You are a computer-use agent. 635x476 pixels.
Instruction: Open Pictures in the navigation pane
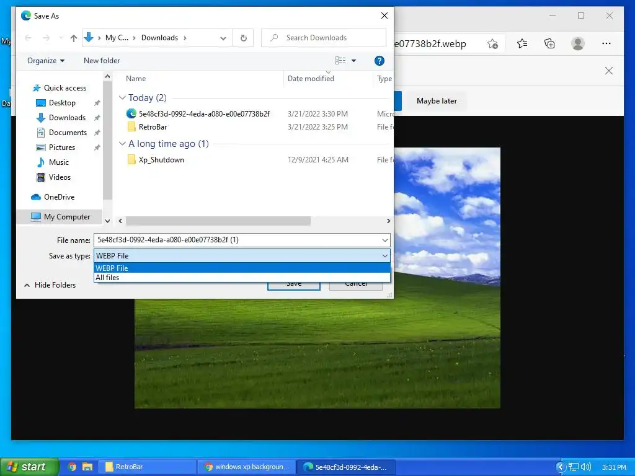(x=61, y=148)
